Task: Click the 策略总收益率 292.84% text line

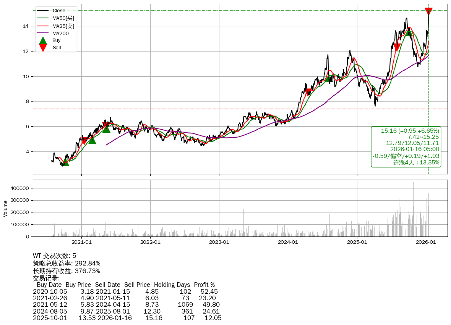Action: pyautogui.click(x=67, y=263)
